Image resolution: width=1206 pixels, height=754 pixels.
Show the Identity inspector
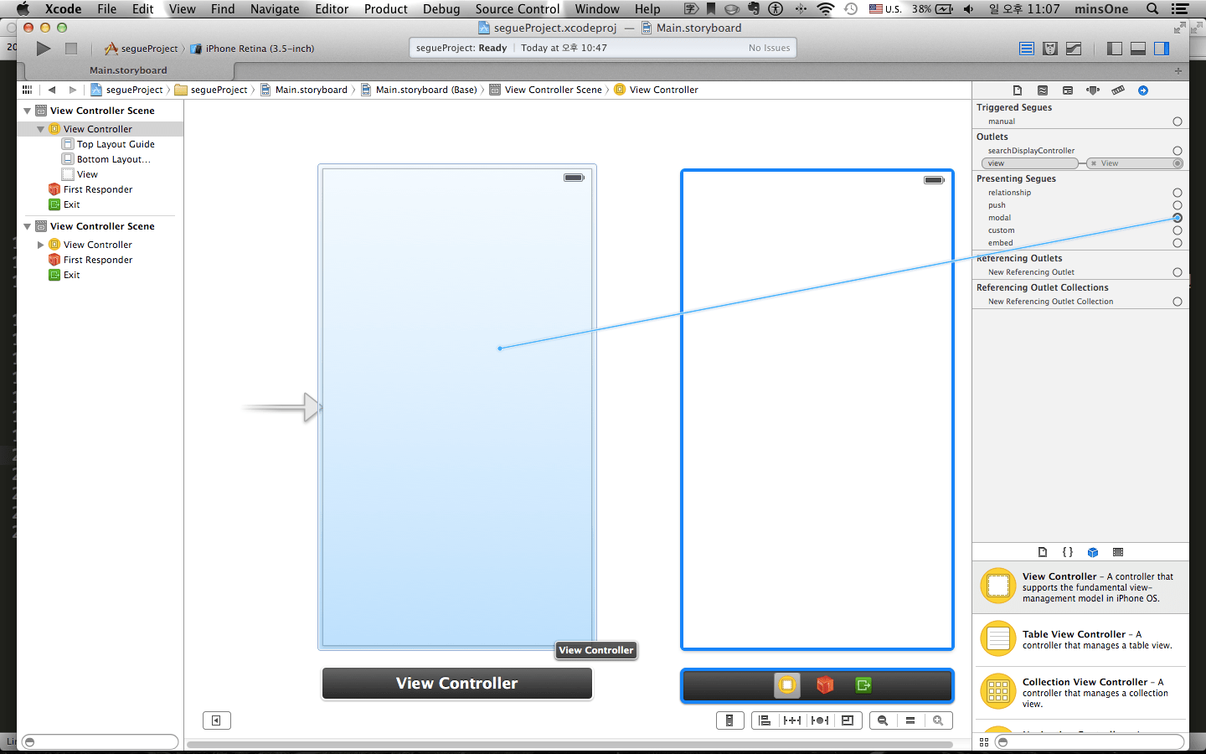pyautogui.click(x=1068, y=90)
